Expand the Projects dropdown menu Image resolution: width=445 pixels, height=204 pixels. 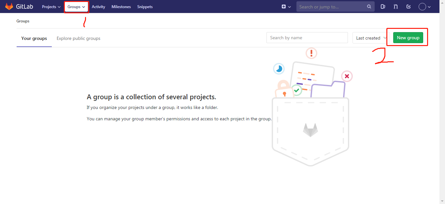click(51, 6)
